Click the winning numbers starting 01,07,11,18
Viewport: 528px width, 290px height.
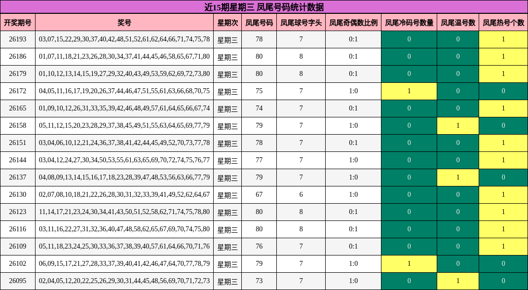click(124, 56)
